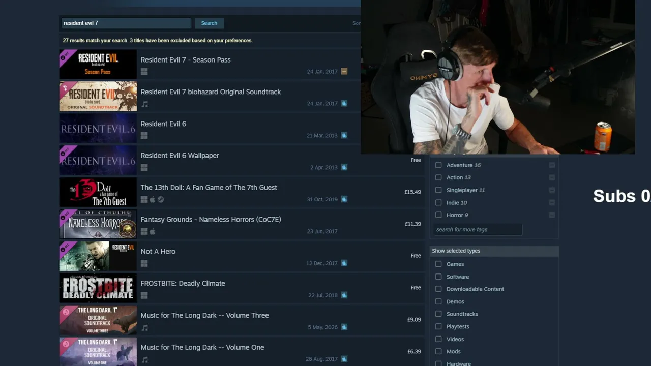
Task: Click review thumbs-up for Long Dark Volume Three
Action: coord(344,327)
